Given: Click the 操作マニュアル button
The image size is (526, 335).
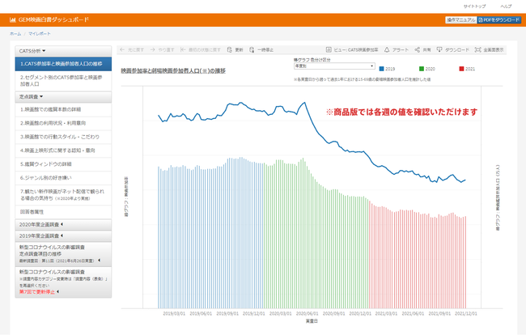Looking at the screenshot, I should (460, 19).
